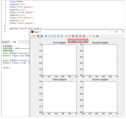126x119 pixels.
Task: Click the Subplot Grid Title text
Action: pyautogui.click(x=78, y=41)
